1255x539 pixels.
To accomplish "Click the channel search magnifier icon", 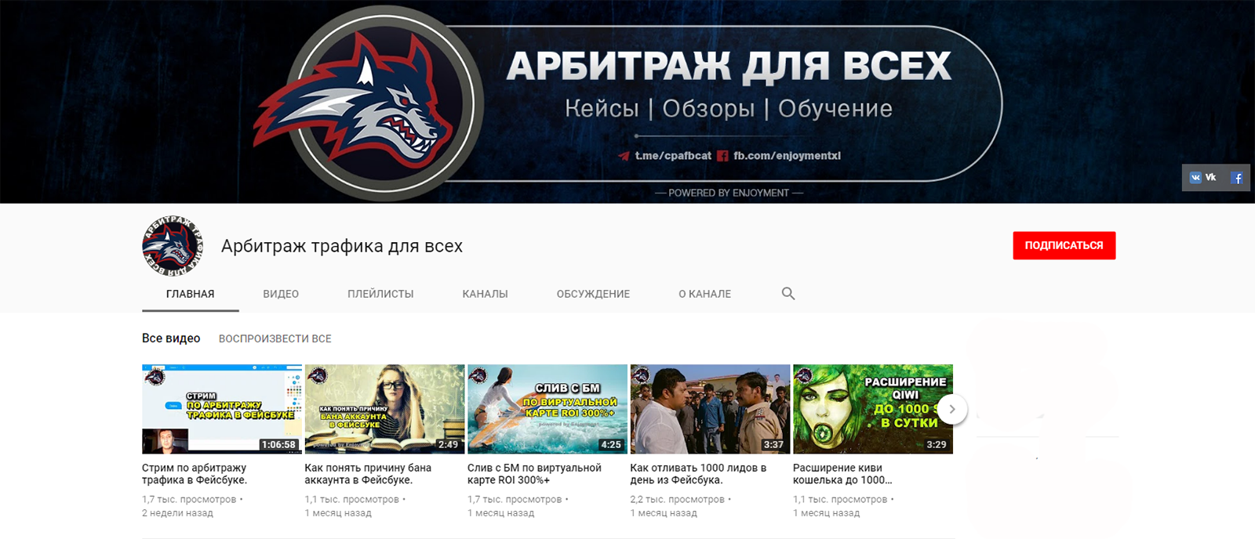I will [x=788, y=294].
